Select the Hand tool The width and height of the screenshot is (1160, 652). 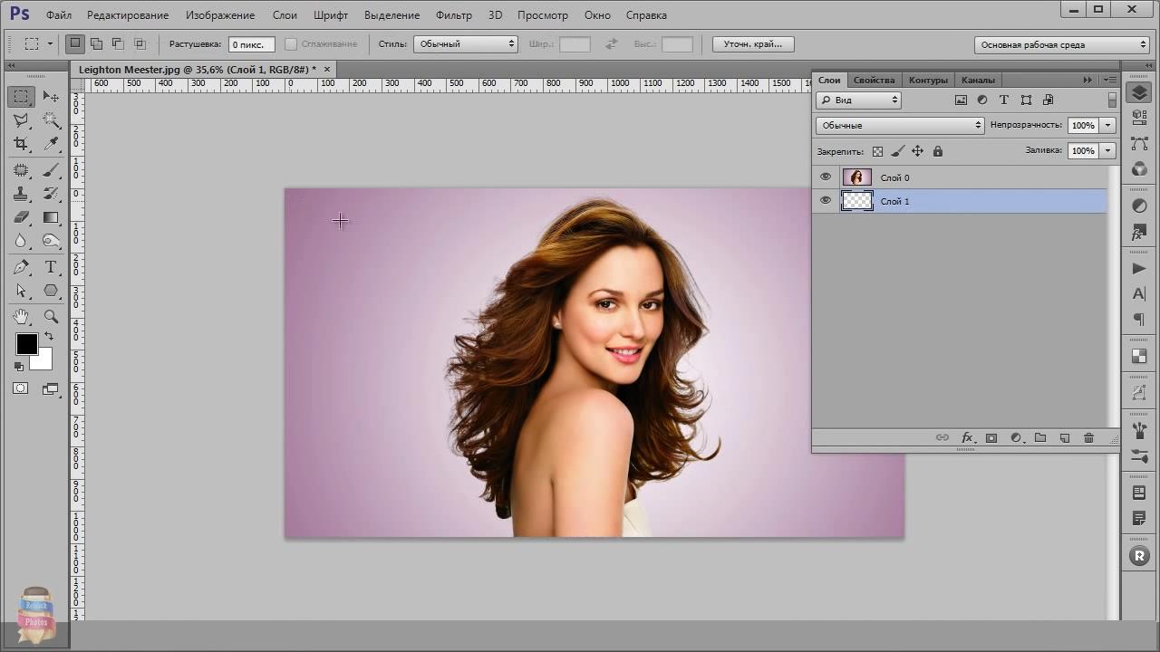[x=21, y=316]
